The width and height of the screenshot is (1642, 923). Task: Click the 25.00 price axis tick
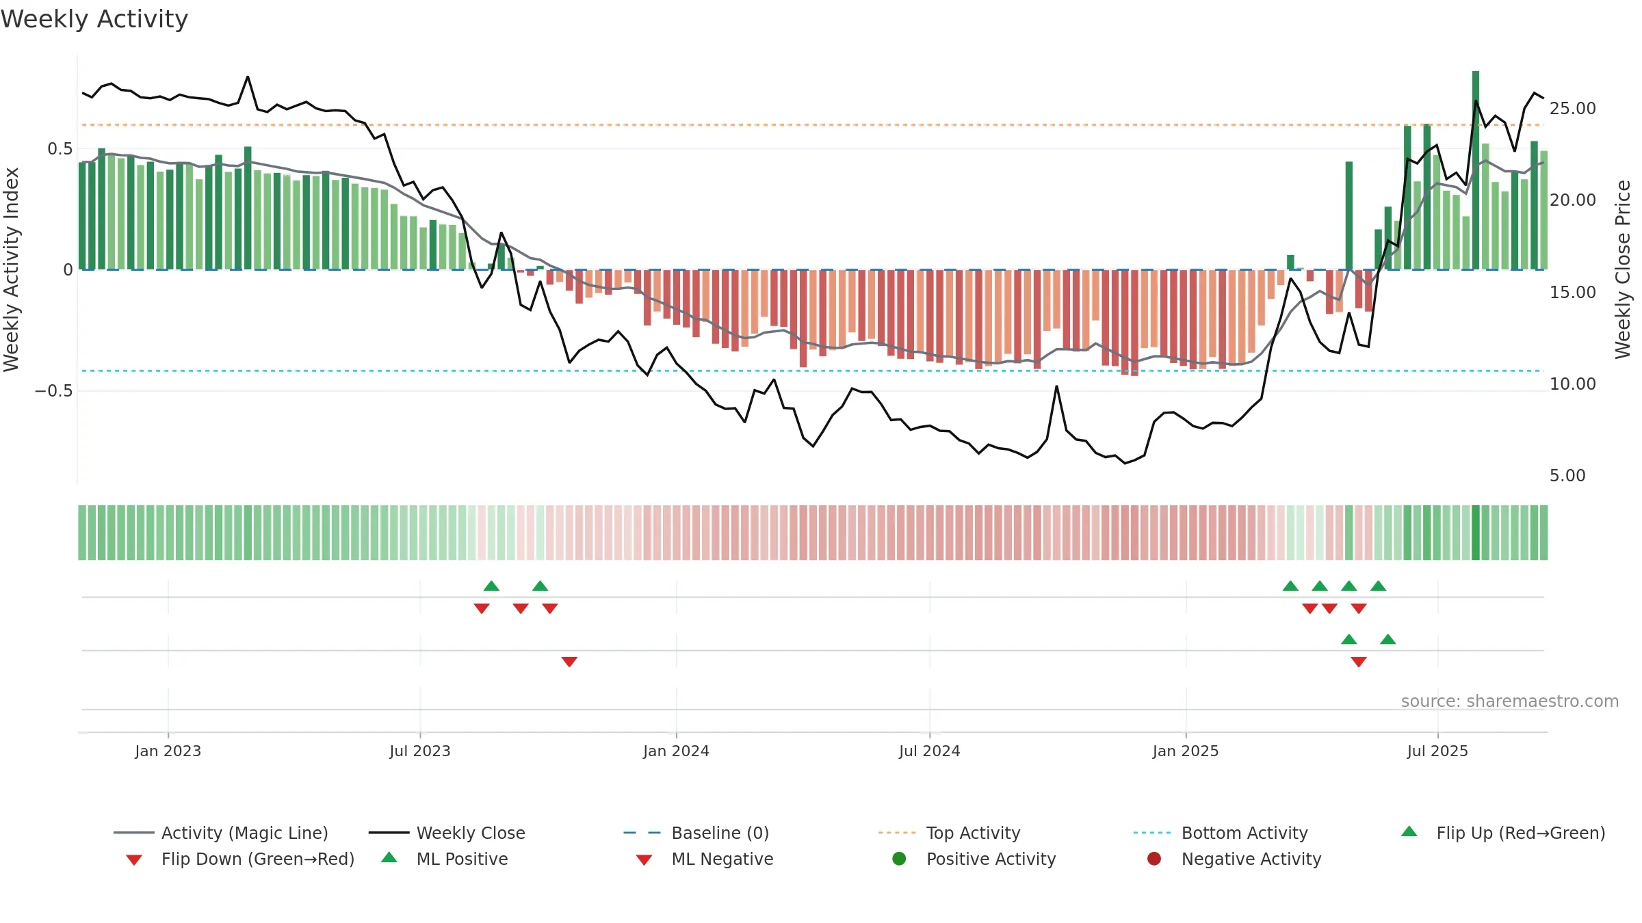(x=1573, y=108)
